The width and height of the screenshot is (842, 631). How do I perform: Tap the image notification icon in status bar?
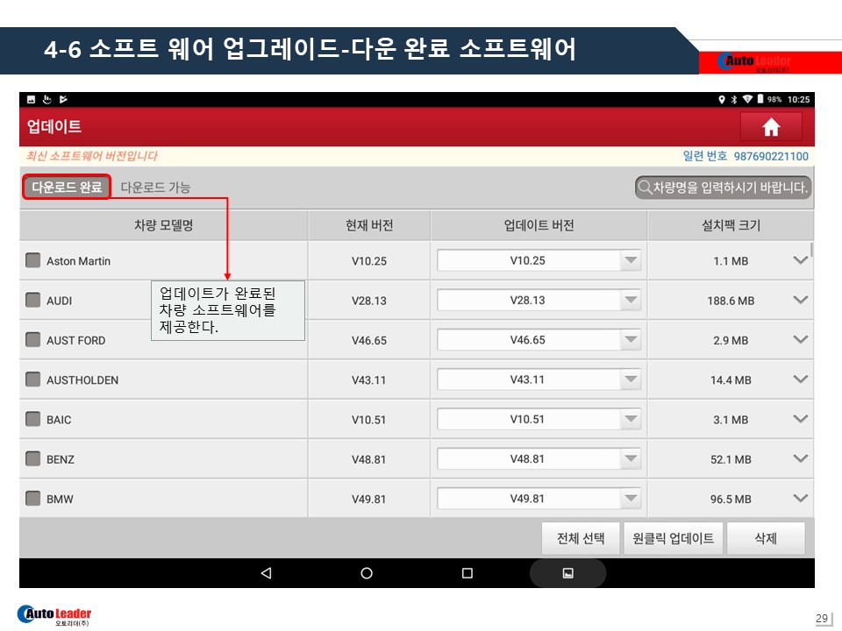32,99
